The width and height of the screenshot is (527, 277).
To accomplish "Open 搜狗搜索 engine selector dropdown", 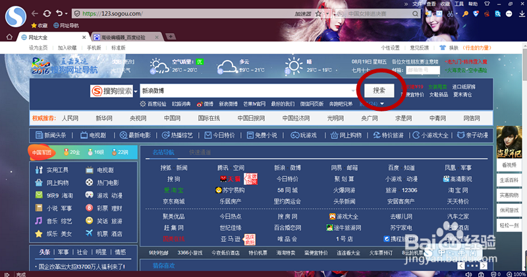I will coord(136,91).
